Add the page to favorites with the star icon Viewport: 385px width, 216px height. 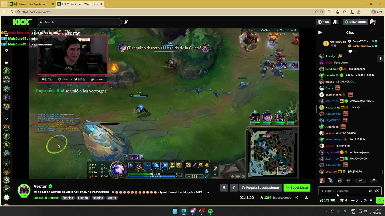click(322, 12)
